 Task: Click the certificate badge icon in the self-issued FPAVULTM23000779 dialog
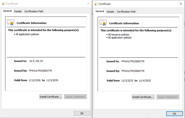[103, 23]
